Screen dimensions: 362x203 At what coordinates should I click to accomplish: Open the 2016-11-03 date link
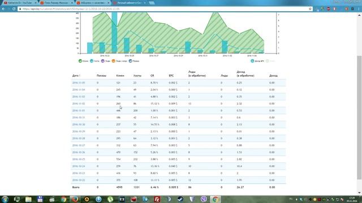pyautogui.click(x=79, y=96)
